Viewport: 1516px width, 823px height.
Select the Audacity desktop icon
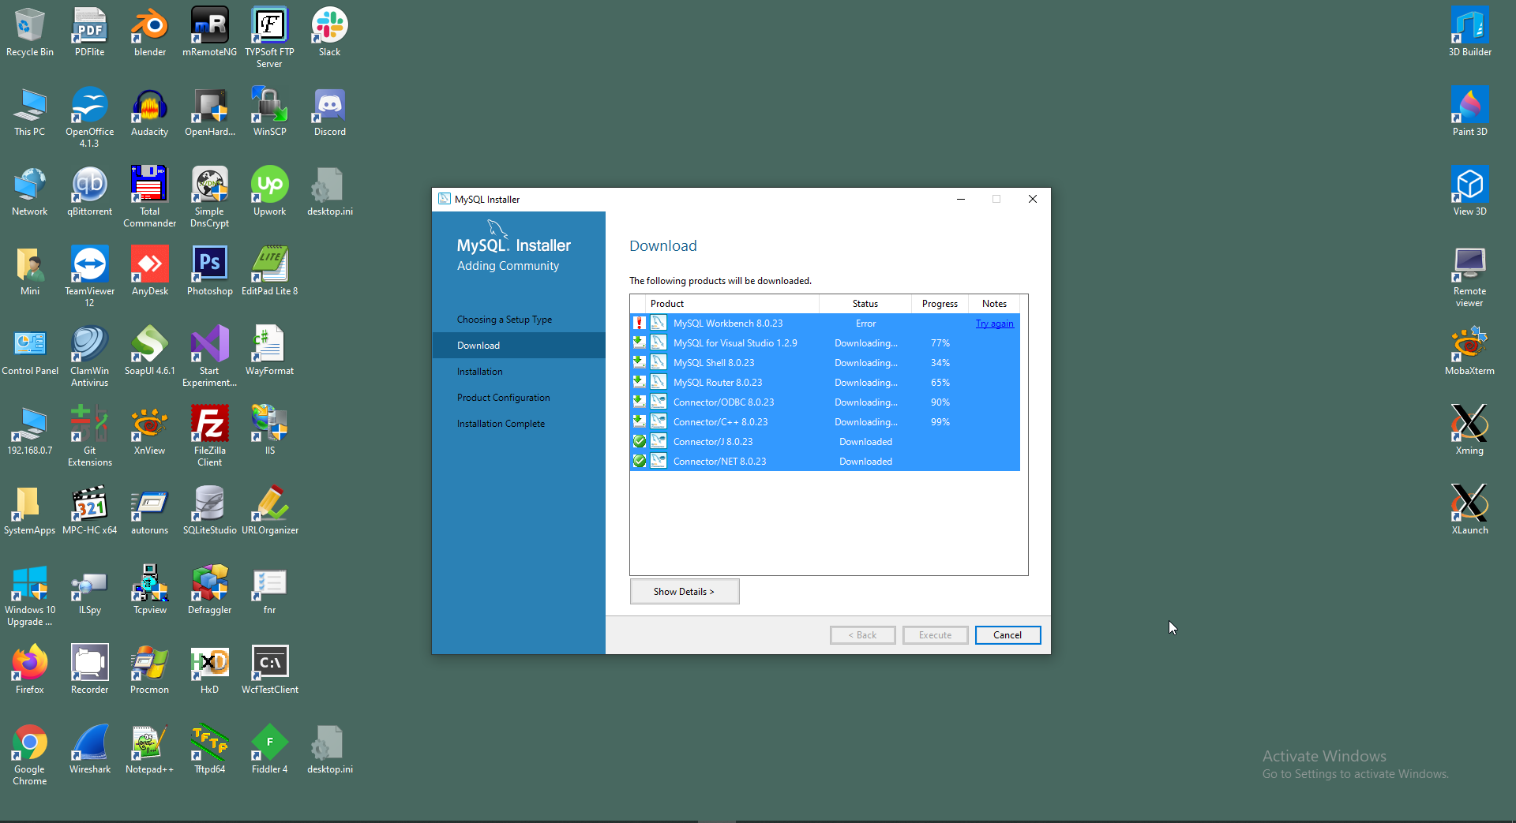pos(150,112)
